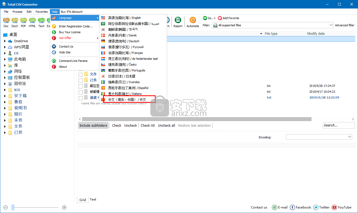Open the Filter file type dropdown

(331, 25)
